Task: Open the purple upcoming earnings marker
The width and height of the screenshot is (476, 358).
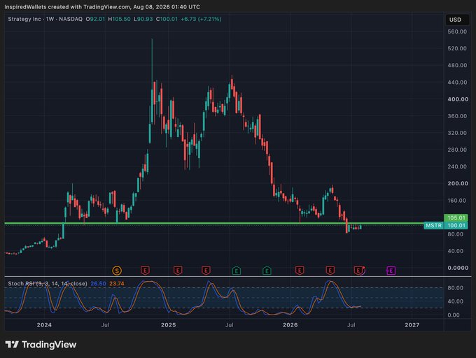Action: point(391,271)
